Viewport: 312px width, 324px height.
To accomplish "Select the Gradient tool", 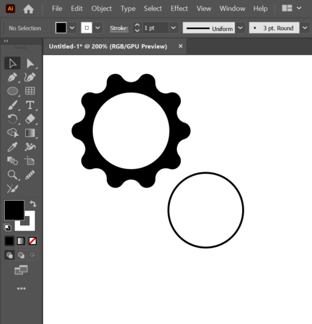I will 30,133.
